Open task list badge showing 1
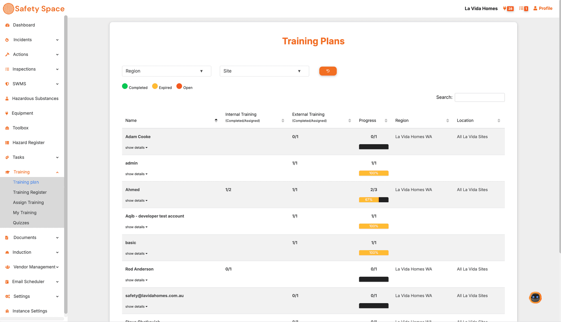 pyautogui.click(x=523, y=8)
